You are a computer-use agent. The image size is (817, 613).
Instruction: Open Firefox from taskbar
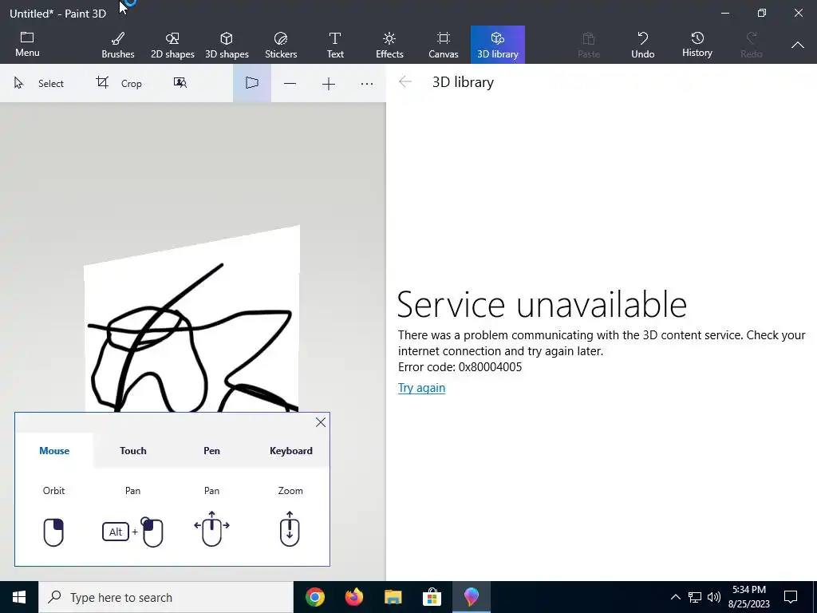click(353, 597)
